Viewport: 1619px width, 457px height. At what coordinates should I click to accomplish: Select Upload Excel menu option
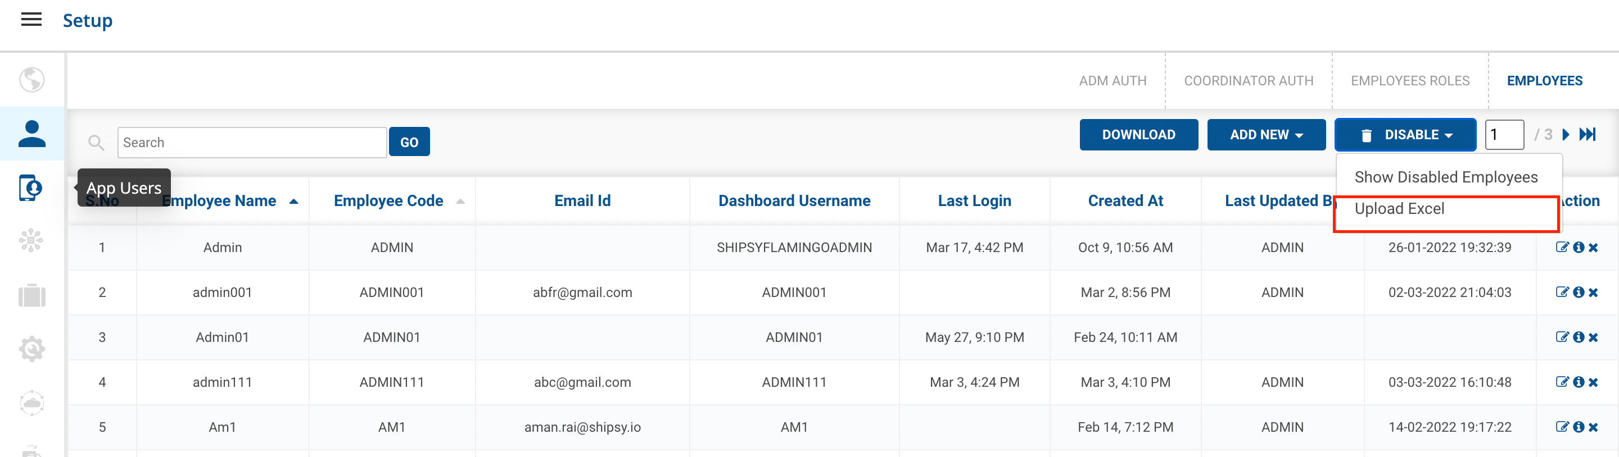tap(1400, 209)
